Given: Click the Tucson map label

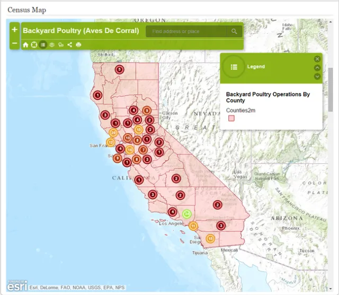Looking at the screenshot, I should pyautogui.click(x=307, y=251).
